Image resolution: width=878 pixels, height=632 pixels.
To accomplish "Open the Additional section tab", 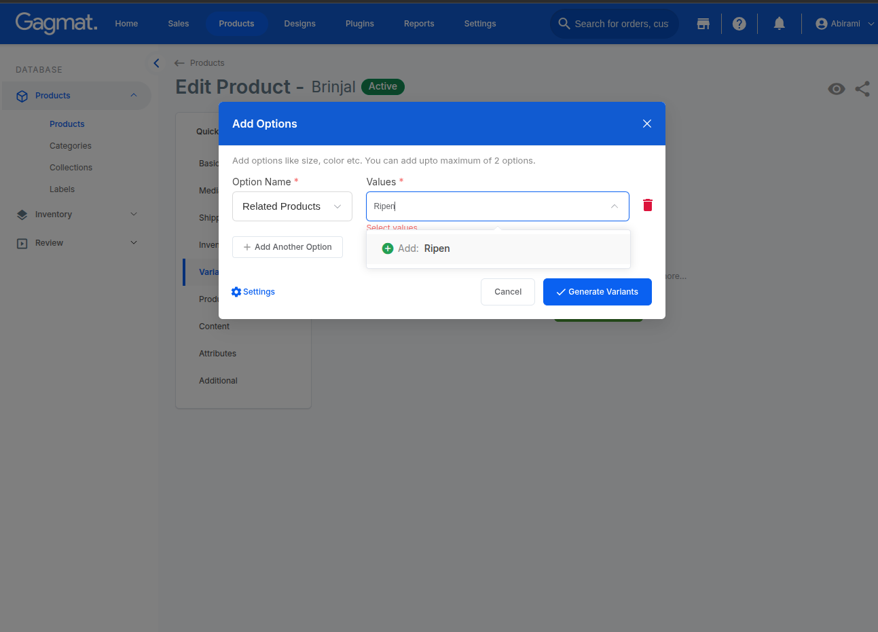I will [x=219, y=381].
